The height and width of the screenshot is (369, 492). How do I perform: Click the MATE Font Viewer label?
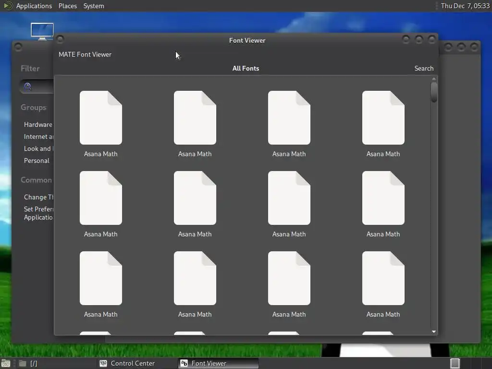(85, 54)
